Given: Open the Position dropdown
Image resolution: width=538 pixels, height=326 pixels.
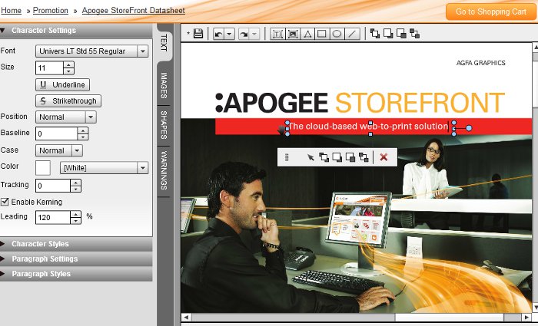Looking at the screenshot, I should (91, 117).
